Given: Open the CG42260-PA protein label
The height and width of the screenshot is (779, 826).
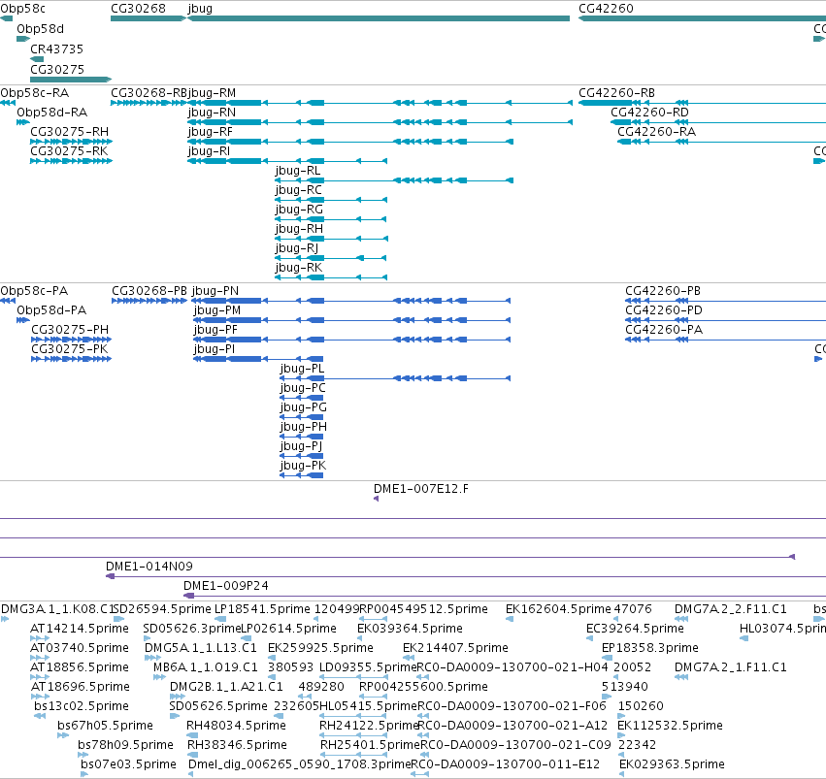Looking at the screenshot, I should click(664, 330).
